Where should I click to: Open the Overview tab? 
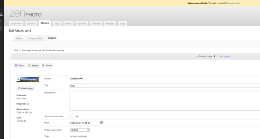[16, 23]
